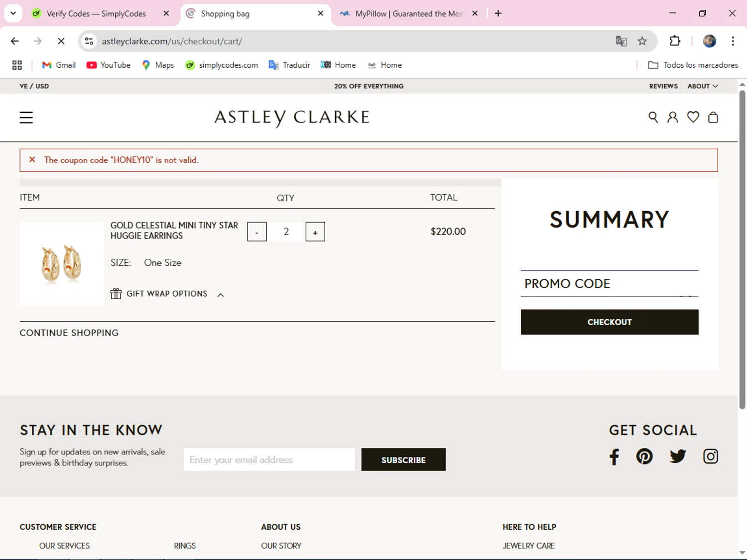
Task: Open the Chrome profile avatar
Action: coord(709,41)
